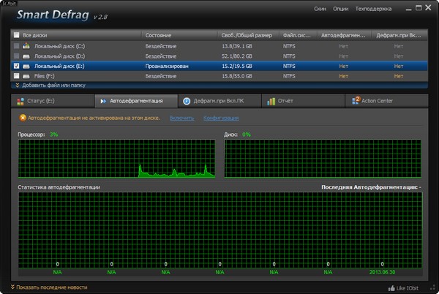Open the Конфигурация link
The height and width of the screenshot is (294, 439).
pos(221,118)
